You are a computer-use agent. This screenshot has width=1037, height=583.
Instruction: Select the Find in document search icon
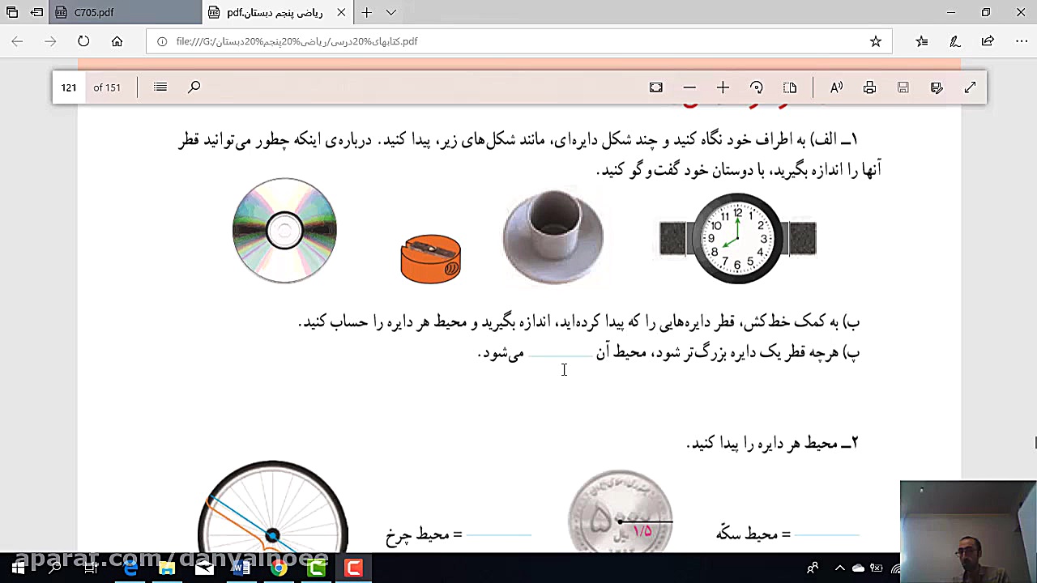point(194,87)
